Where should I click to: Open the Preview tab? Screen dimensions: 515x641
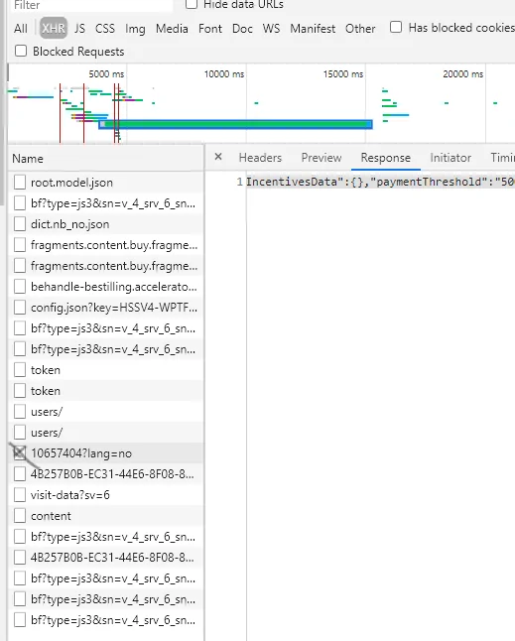tap(322, 158)
